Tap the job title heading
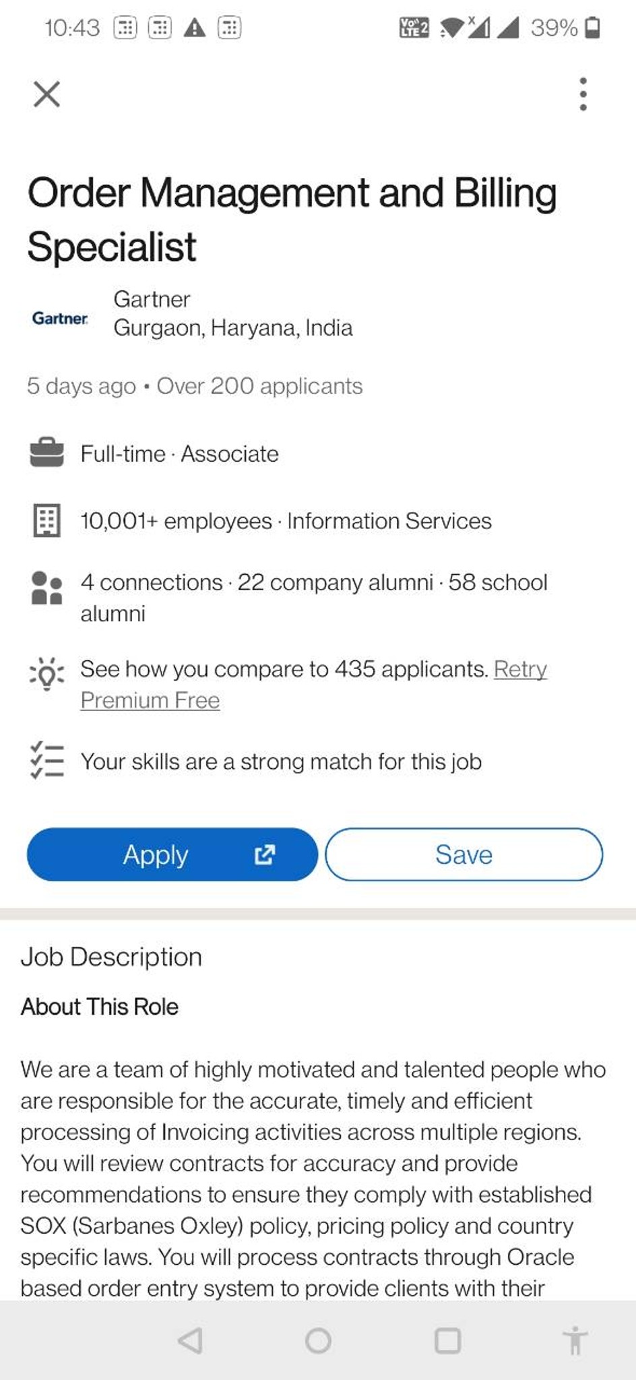The image size is (636, 1380). click(292, 219)
